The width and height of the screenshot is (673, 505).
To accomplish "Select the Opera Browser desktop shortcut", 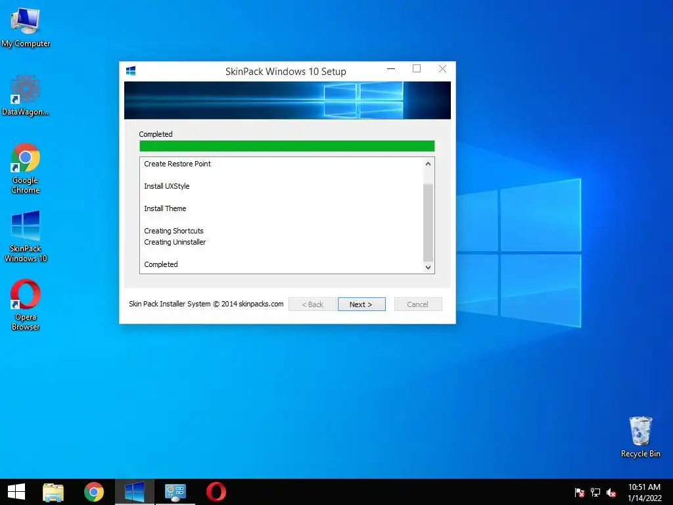I will (26, 305).
